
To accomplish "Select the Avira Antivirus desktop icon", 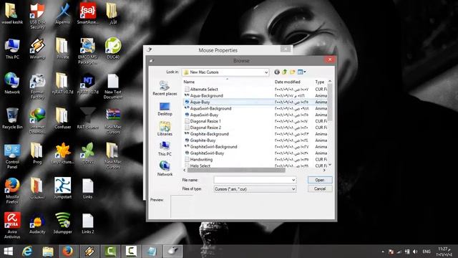I will pyautogui.click(x=12, y=225).
